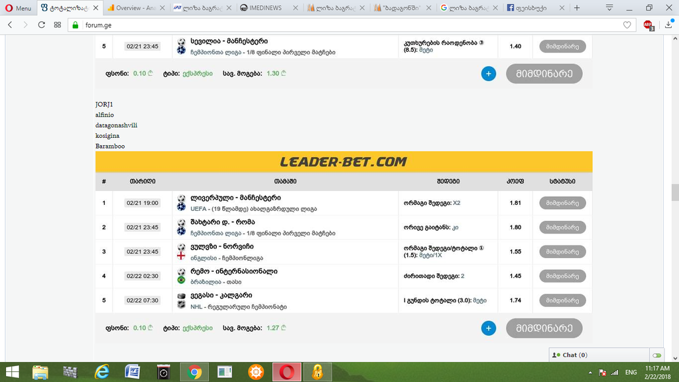Click the 1.81 odds value
Screen dimensions: 679x382
coord(515,203)
